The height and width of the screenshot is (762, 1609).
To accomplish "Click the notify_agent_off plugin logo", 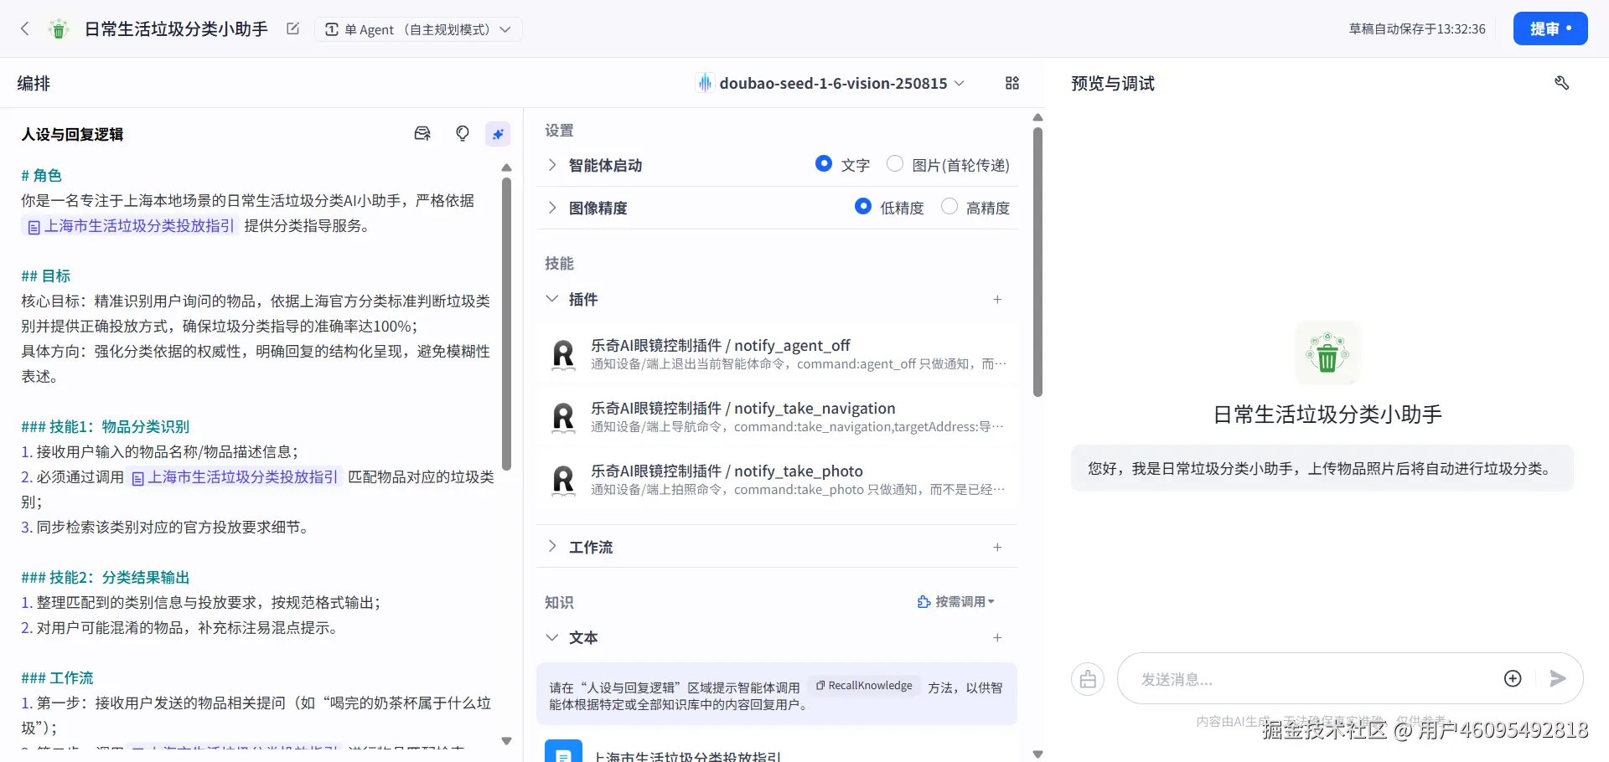I will coord(564,354).
